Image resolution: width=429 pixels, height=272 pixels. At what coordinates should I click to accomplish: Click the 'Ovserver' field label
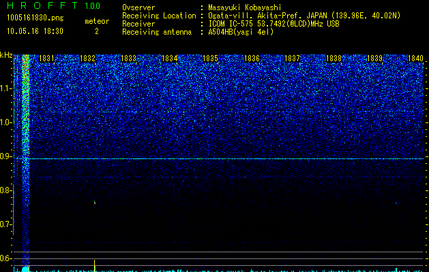pyautogui.click(x=138, y=7)
